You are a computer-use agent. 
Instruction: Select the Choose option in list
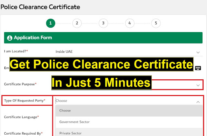(129, 111)
